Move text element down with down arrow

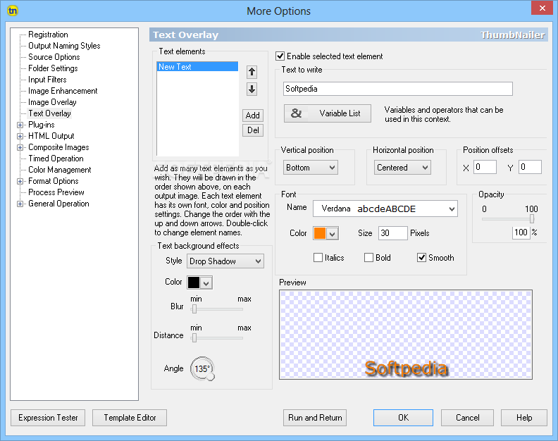[x=252, y=89]
